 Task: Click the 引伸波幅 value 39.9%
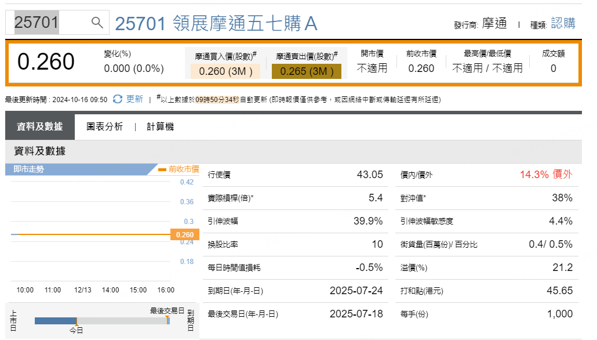click(x=368, y=221)
